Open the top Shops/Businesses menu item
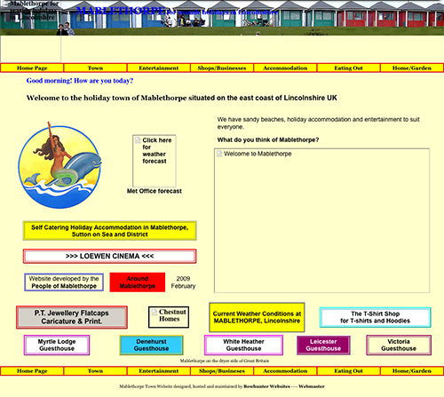The width and height of the screenshot is (444, 397). coord(222,67)
